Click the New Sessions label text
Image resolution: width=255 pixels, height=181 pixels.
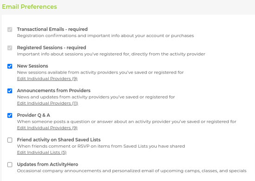pos(32,66)
